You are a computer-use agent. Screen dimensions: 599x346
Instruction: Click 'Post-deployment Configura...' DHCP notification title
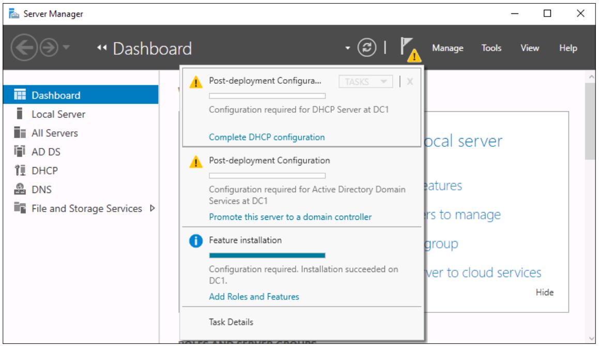tap(265, 81)
